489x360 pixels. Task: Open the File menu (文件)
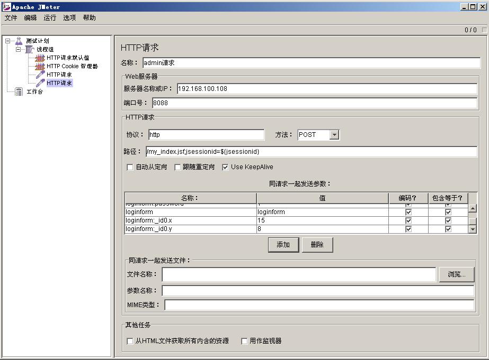pyautogui.click(x=11, y=18)
